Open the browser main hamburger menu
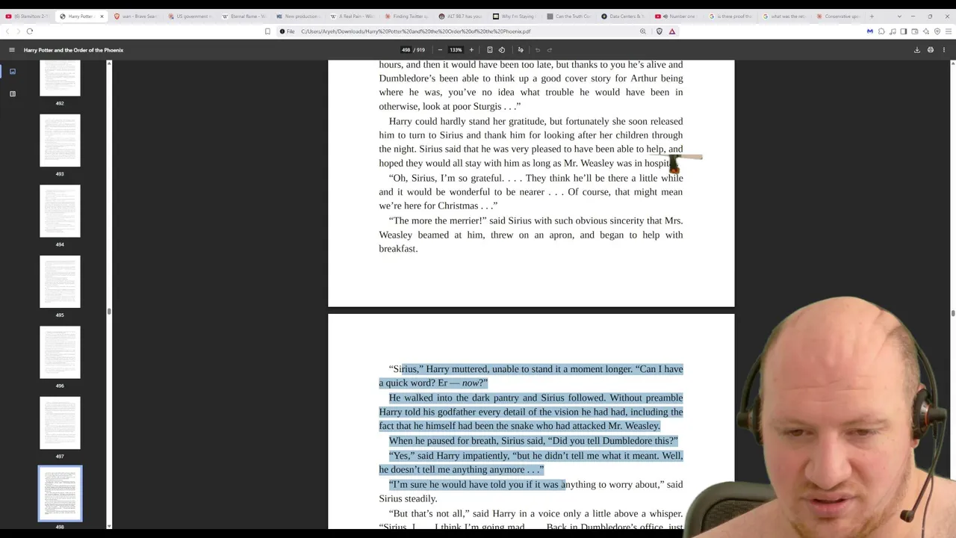 coord(949,31)
